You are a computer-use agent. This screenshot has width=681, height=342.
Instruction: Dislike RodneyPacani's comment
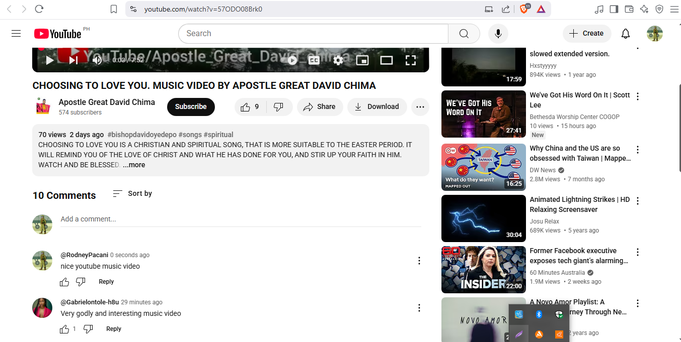(81, 282)
